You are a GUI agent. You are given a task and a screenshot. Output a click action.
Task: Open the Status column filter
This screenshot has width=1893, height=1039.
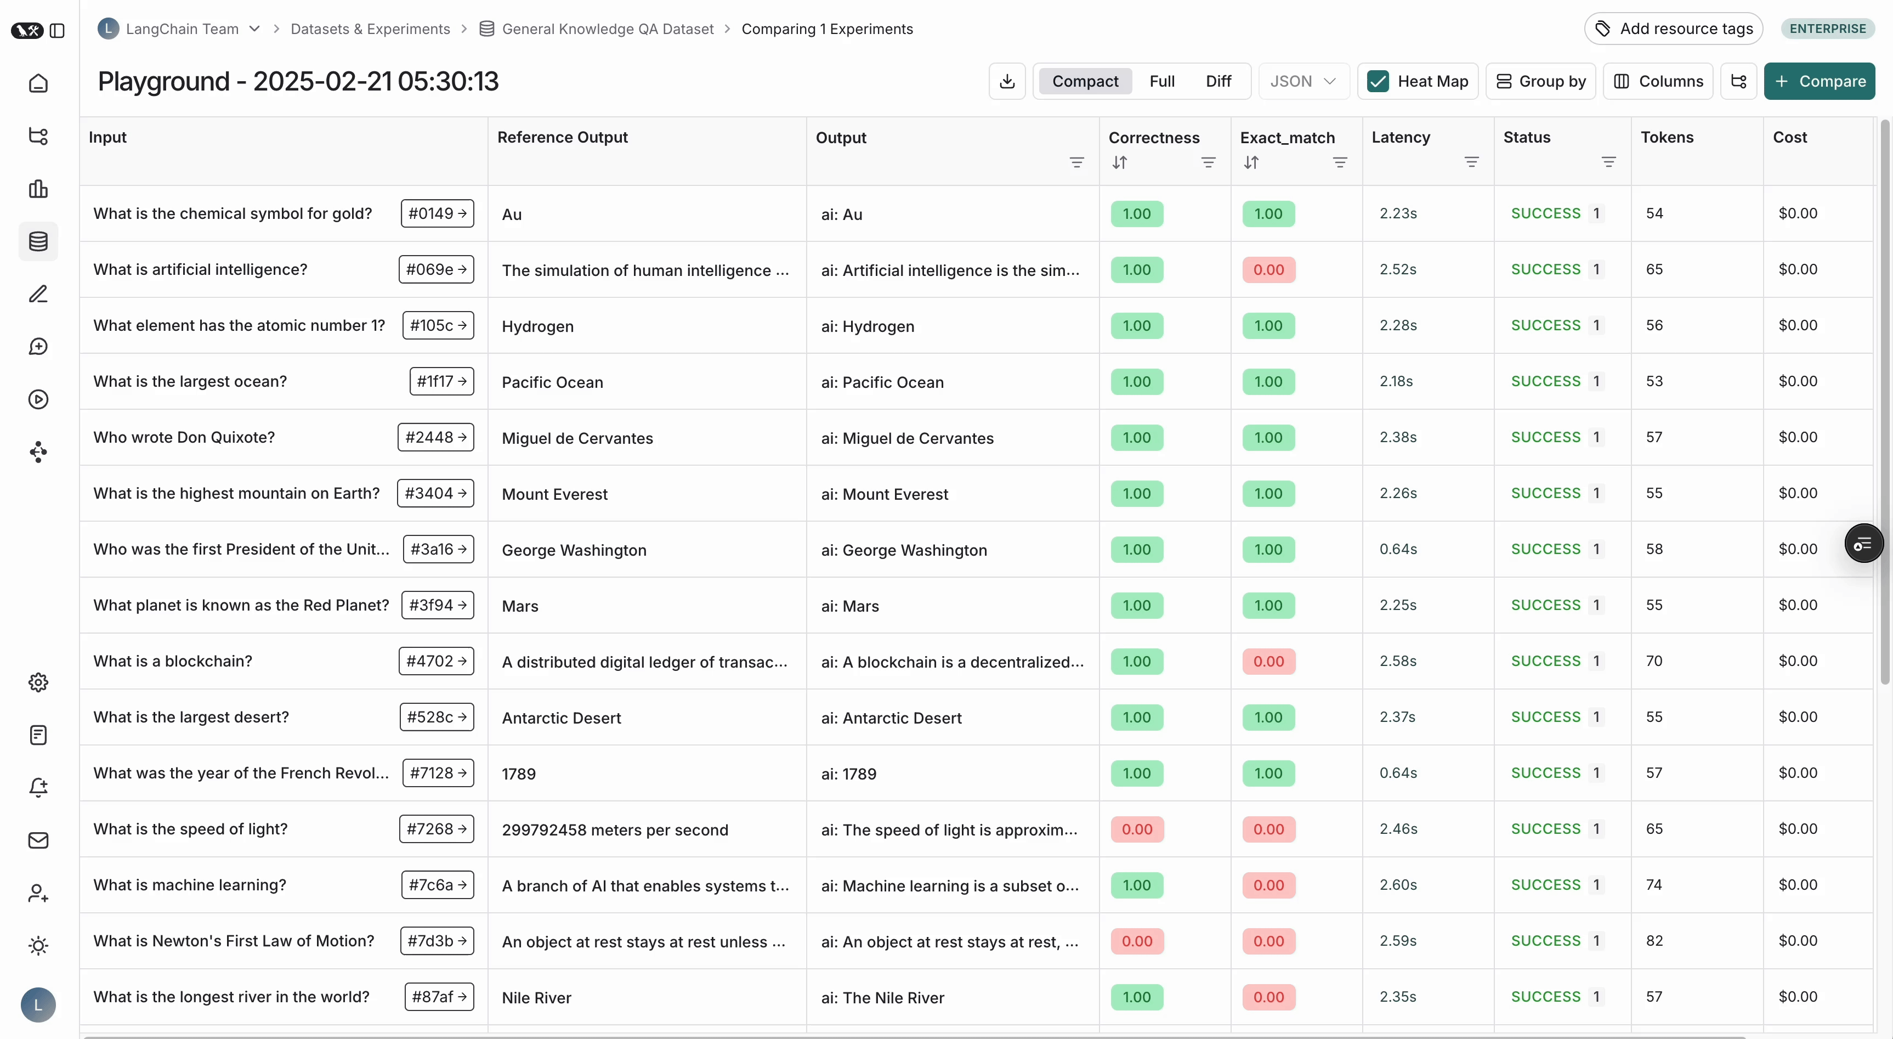coord(1608,162)
